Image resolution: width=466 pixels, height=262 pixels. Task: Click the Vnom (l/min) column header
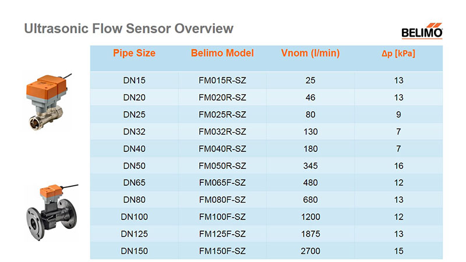coord(310,53)
